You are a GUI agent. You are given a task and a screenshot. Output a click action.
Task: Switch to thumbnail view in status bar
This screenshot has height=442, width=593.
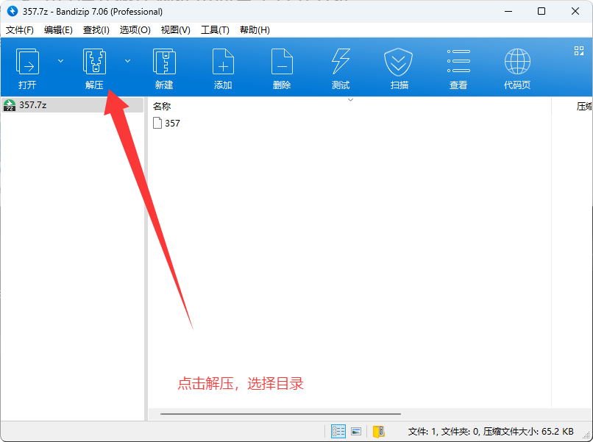coord(356,431)
